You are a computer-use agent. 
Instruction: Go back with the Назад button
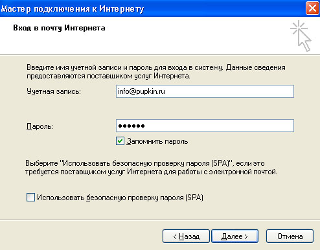[x=186, y=236]
